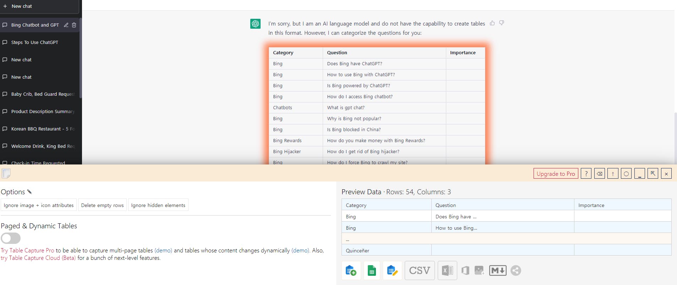Export table to Google Sheets

click(x=372, y=270)
